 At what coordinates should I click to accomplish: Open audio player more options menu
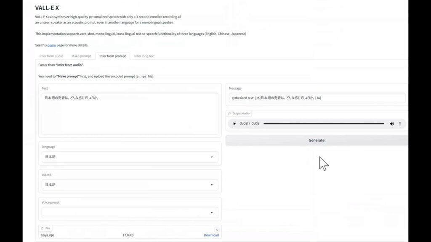(x=400, y=124)
